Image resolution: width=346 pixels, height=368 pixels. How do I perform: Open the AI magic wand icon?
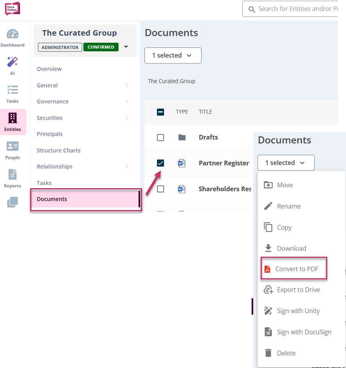click(x=13, y=62)
